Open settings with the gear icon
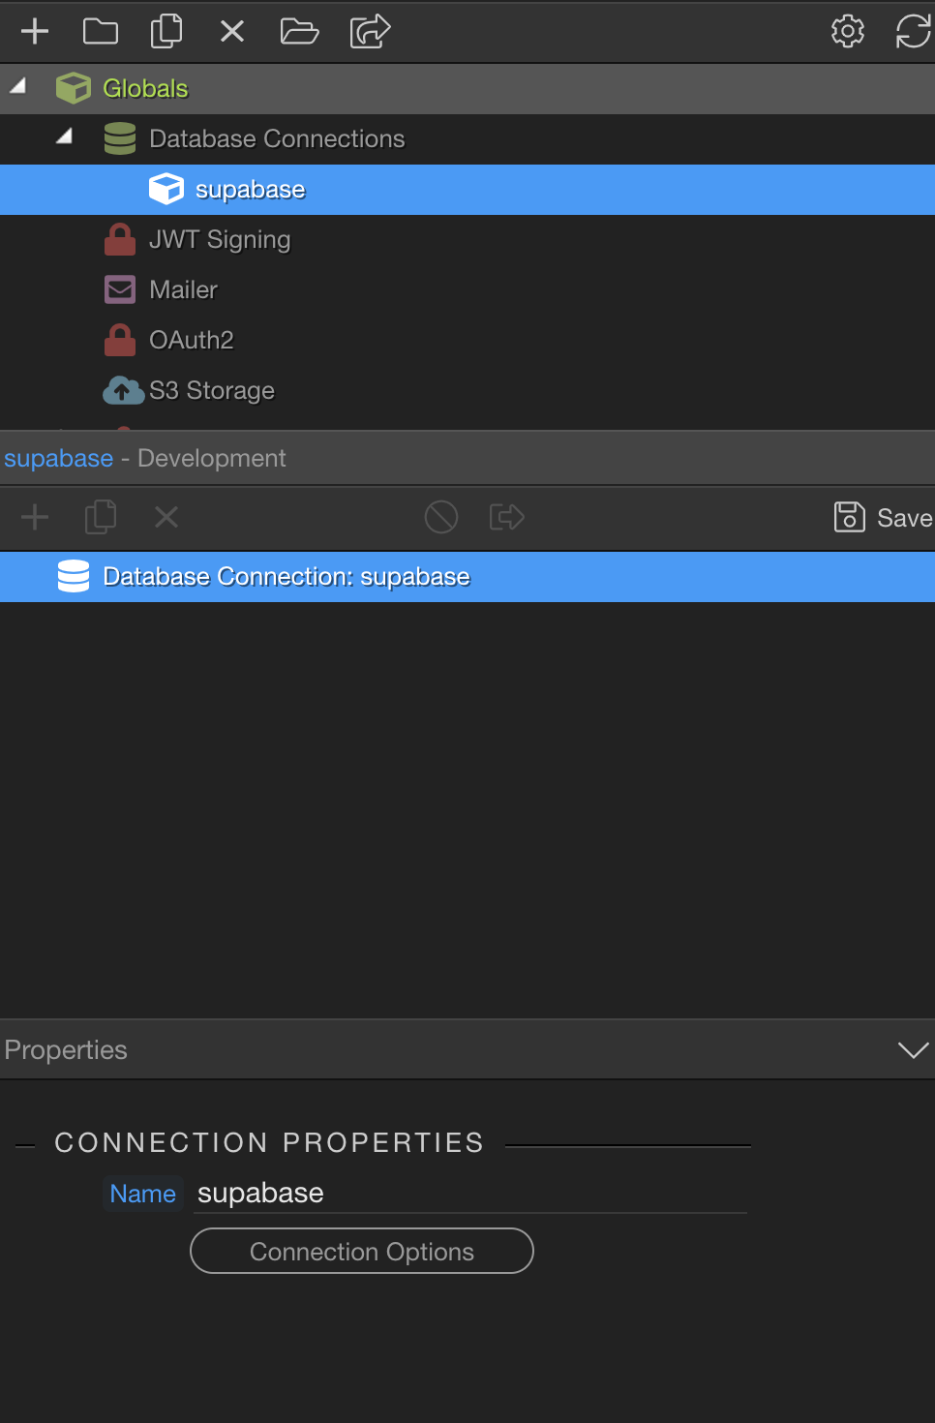 pyautogui.click(x=848, y=31)
